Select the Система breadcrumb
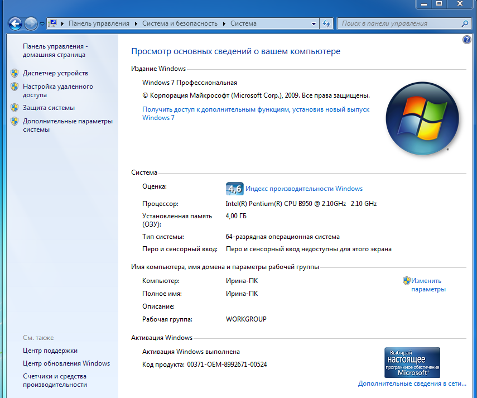 243,23
